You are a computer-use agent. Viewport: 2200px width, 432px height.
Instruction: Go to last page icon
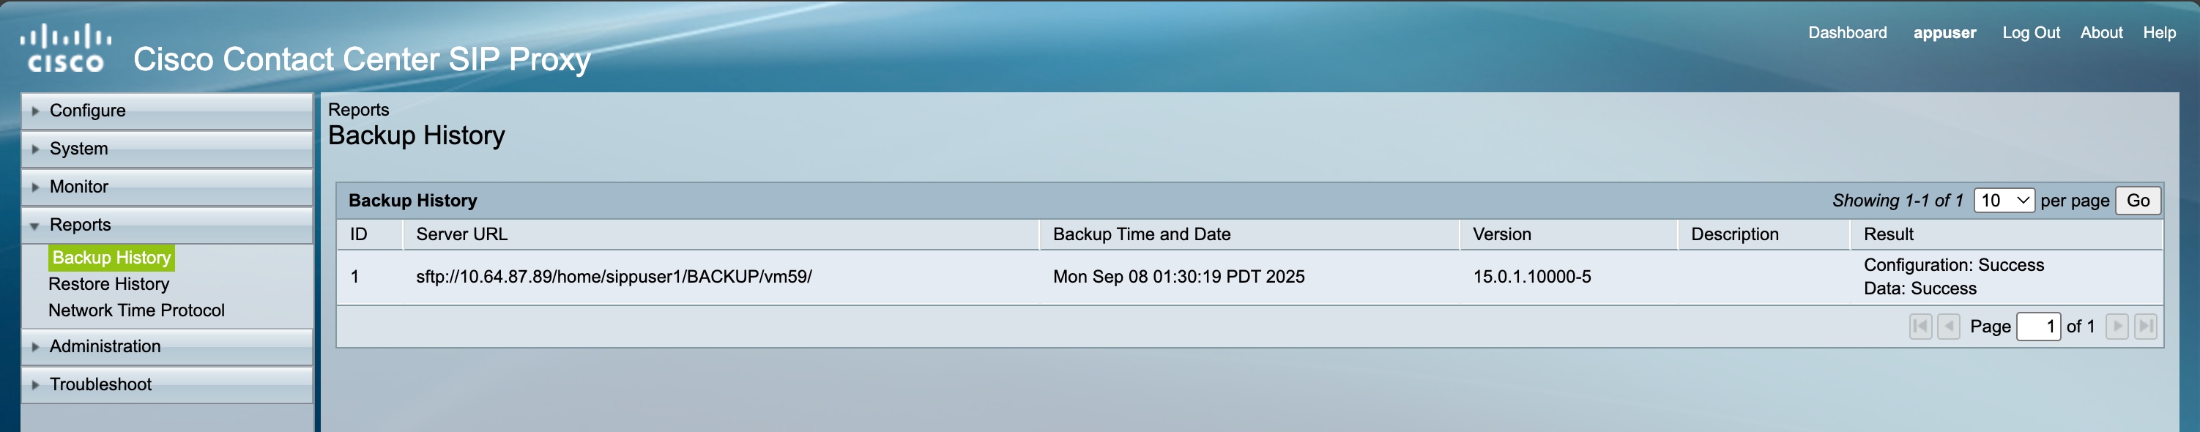2145,326
